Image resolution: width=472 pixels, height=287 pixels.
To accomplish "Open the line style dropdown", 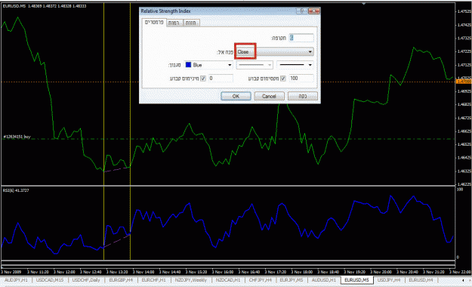I will pos(255,65).
